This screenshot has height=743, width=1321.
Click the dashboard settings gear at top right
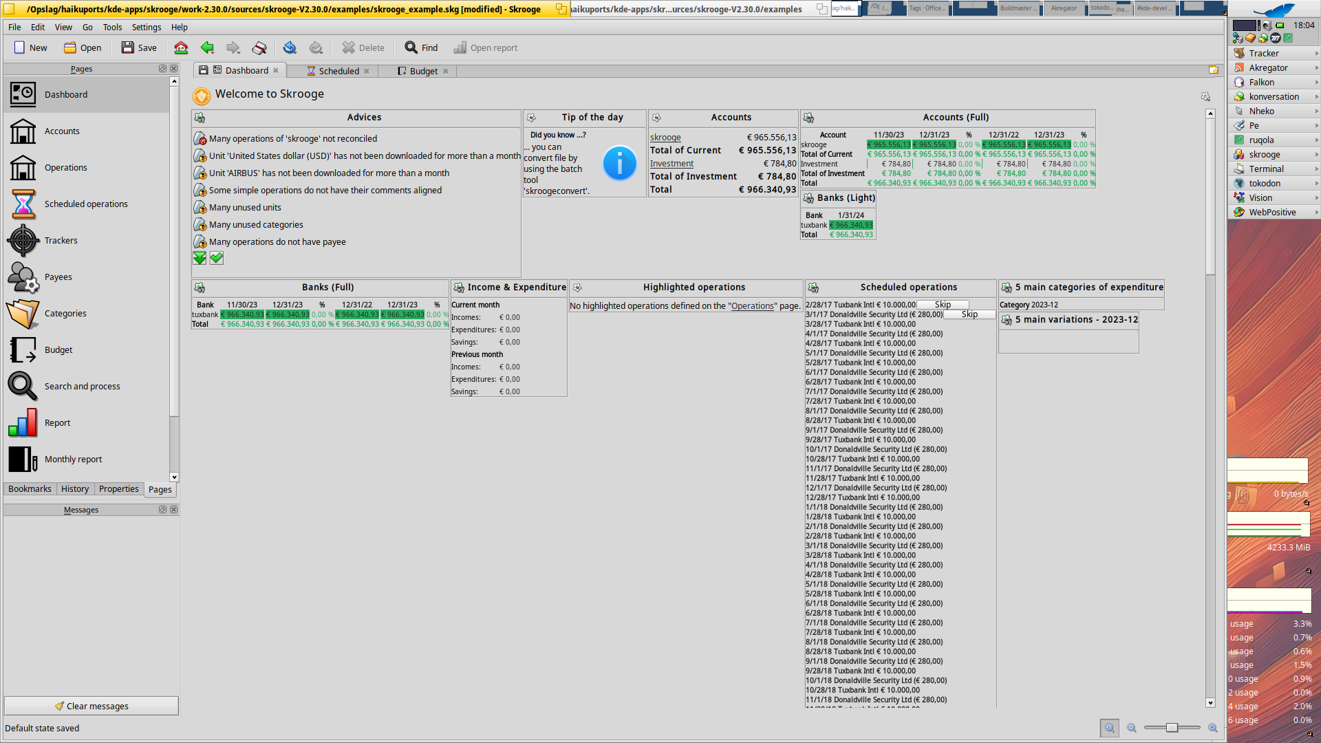tap(1205, 97)
